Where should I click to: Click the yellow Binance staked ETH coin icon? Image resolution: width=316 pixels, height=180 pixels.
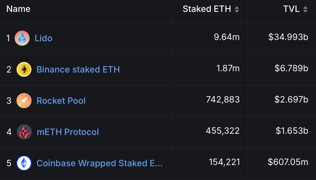(x=24, y=69)
